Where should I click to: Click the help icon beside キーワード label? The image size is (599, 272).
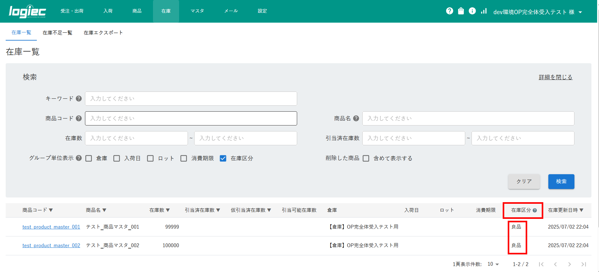point(79,98)
